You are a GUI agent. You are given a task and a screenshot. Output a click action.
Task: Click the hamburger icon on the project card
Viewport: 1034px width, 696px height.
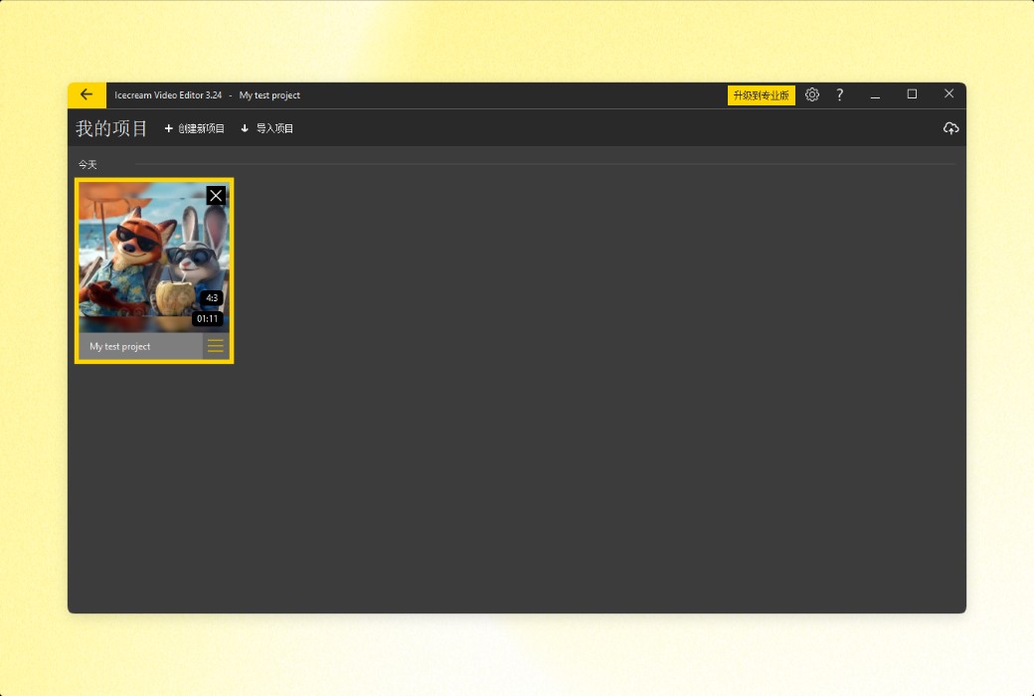click(216, 345)
